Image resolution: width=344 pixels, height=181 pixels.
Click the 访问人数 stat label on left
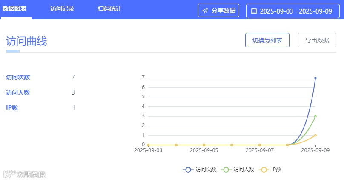(x=18, y=92)
